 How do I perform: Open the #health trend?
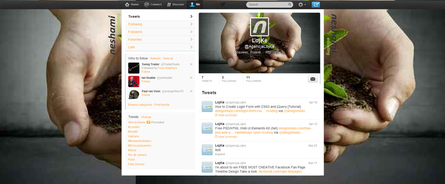click(x=133, y=132)
